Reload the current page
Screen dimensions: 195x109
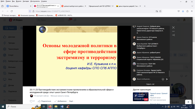pyautogui.click(x=12, y=11)
